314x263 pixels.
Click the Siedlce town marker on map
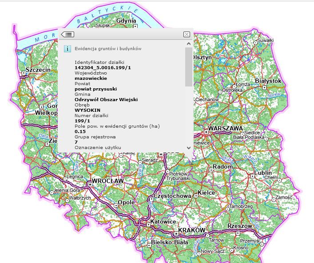242,133
